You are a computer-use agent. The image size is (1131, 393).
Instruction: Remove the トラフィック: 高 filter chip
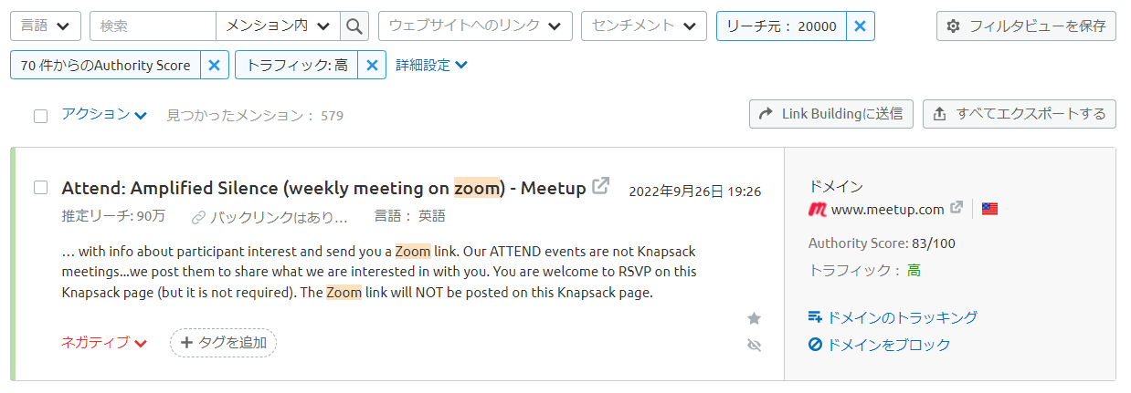371,65
